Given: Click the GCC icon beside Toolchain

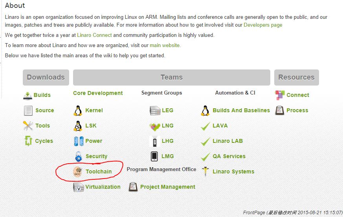Looking at the screenshot, I should pyautogui.click(x=77, y=171).
